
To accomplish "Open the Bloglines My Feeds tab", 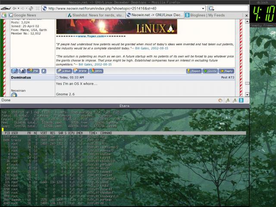I will point(213,16).
